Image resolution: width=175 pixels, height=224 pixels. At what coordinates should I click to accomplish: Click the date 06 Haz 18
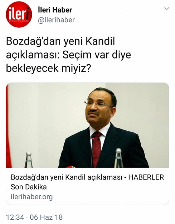click(46, 217)
